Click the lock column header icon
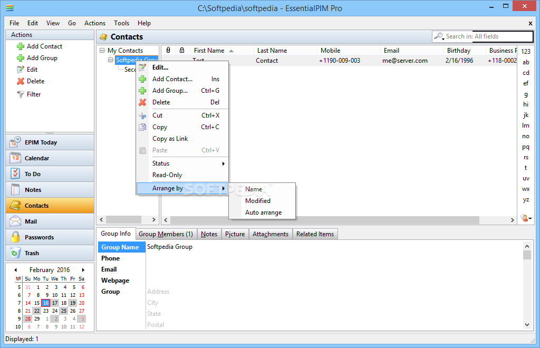 [182, 50]
